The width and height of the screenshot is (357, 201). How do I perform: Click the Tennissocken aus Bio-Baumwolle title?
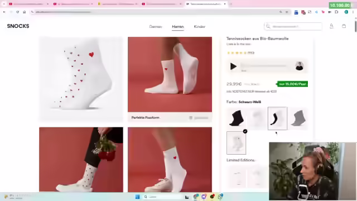pos(257,39)
